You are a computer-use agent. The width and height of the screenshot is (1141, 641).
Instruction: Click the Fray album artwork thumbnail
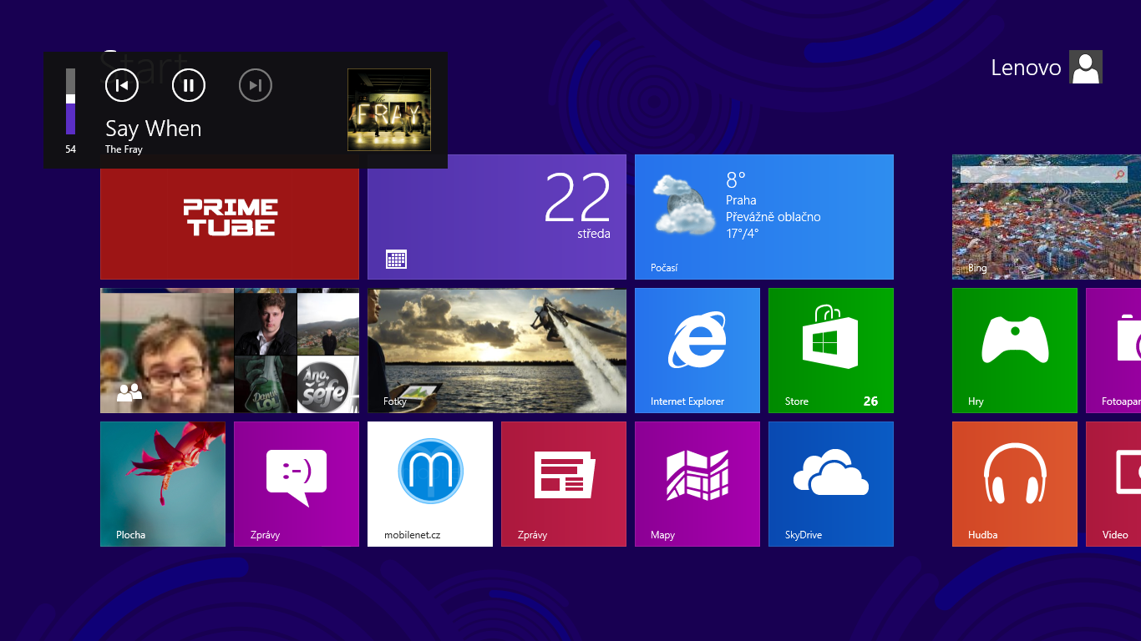pyautogui.click(x=388, y=109)
